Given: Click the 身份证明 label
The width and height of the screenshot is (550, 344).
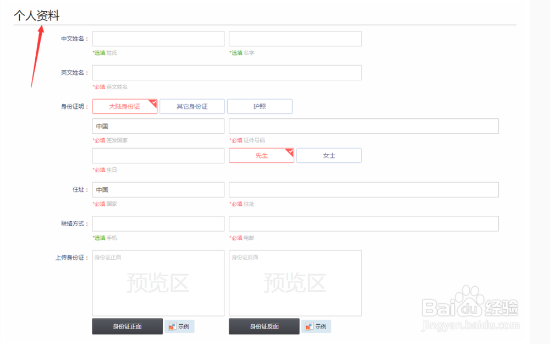Looking at the screenshot, I should [x=74, y=106].
